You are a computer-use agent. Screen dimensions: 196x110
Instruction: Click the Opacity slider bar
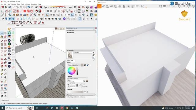75,92
